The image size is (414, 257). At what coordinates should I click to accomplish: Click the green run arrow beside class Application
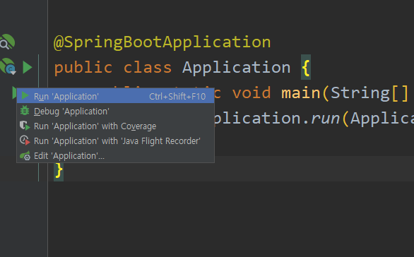[x=27, y=67]
